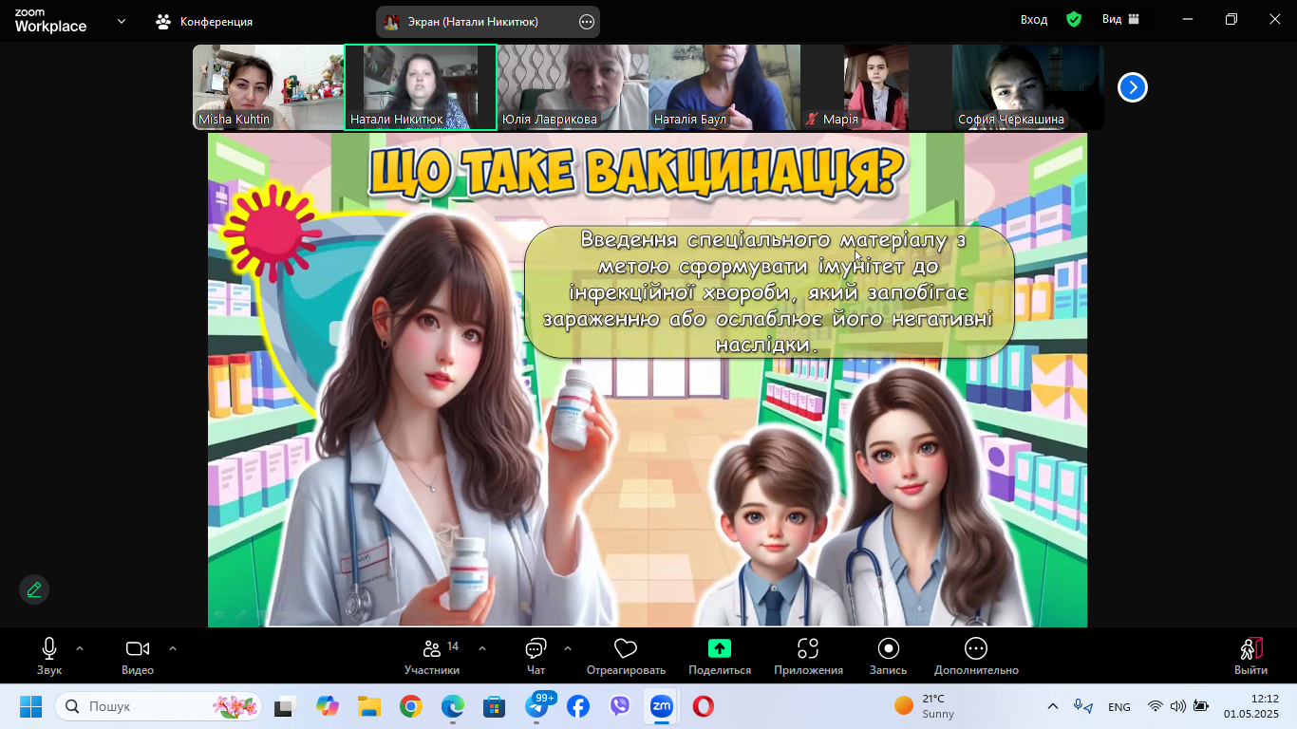This screenshot has width=1297, height=729.
Task: Open Участники participants panel
Action: pyautogui.click(x=432, y=657)
